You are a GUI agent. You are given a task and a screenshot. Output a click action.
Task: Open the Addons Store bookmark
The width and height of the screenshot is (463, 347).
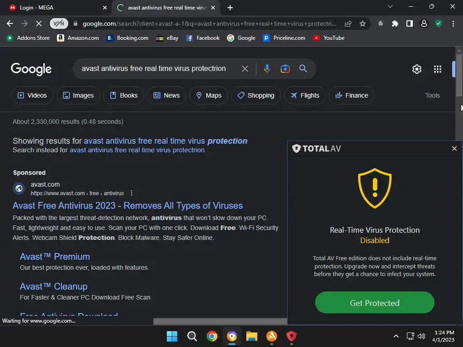click(28, 38)
